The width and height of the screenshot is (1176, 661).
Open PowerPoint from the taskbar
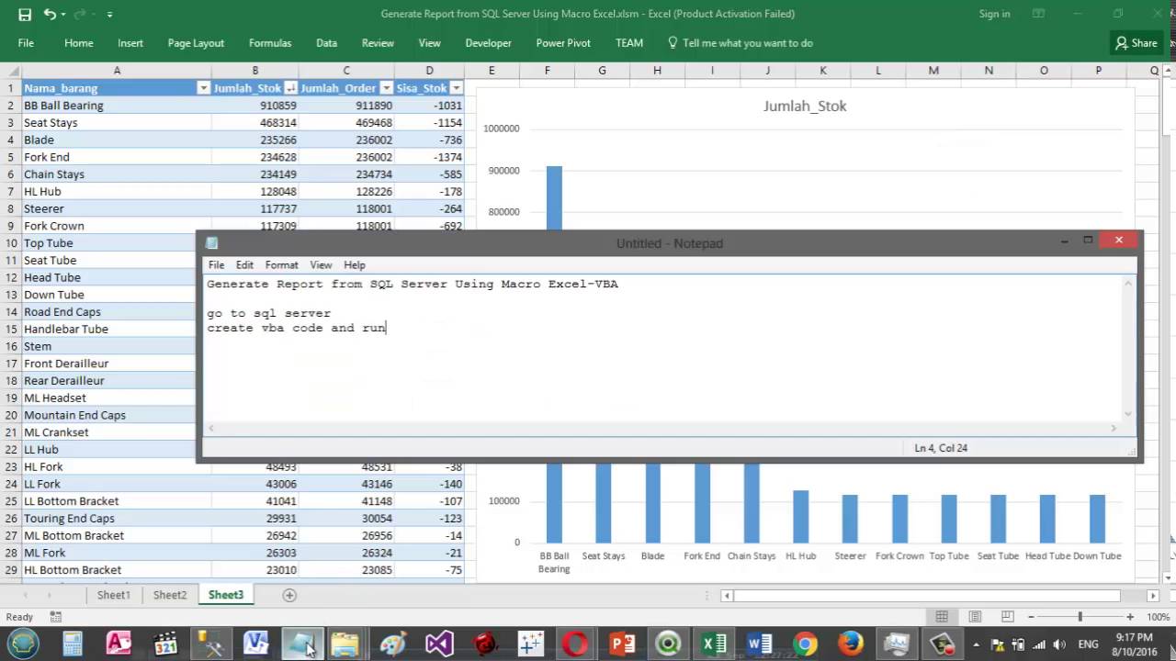pyautogui.click(x=622, y=644)
